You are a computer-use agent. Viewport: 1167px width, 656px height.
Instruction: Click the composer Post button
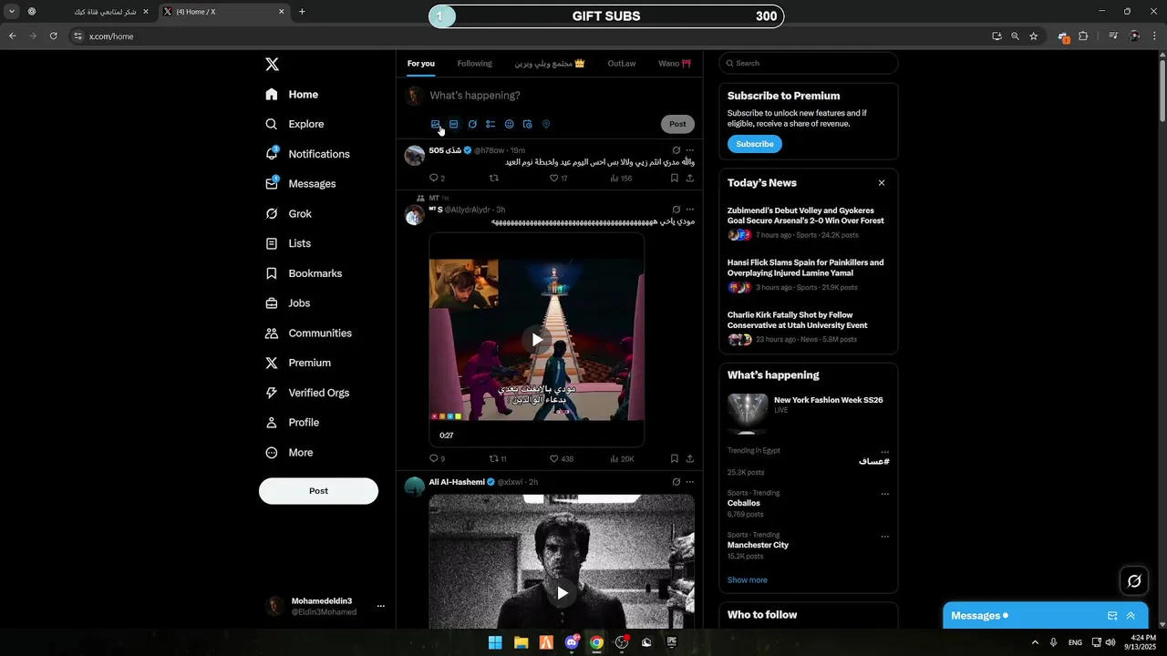pos(677,124)
